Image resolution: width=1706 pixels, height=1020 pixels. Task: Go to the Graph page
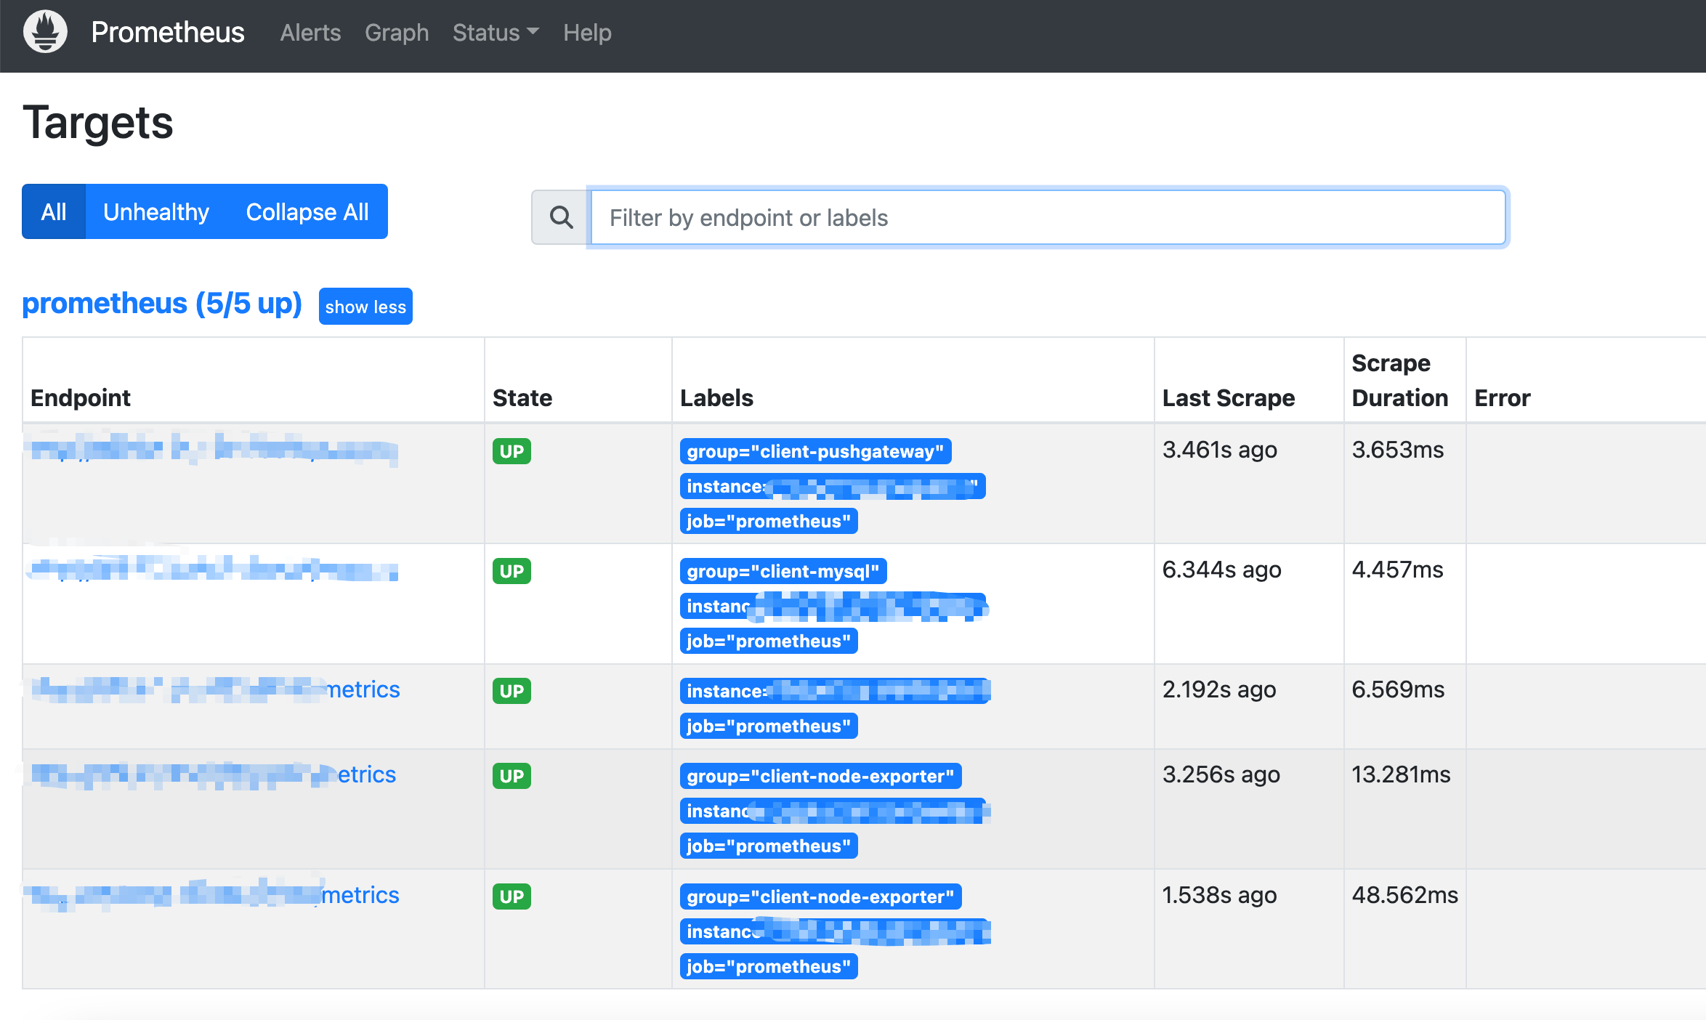coord(397,33)
